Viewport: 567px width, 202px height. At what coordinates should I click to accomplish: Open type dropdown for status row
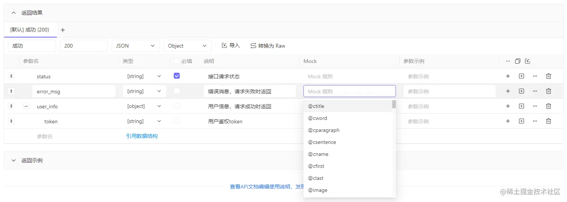click(x=144, y=76)
